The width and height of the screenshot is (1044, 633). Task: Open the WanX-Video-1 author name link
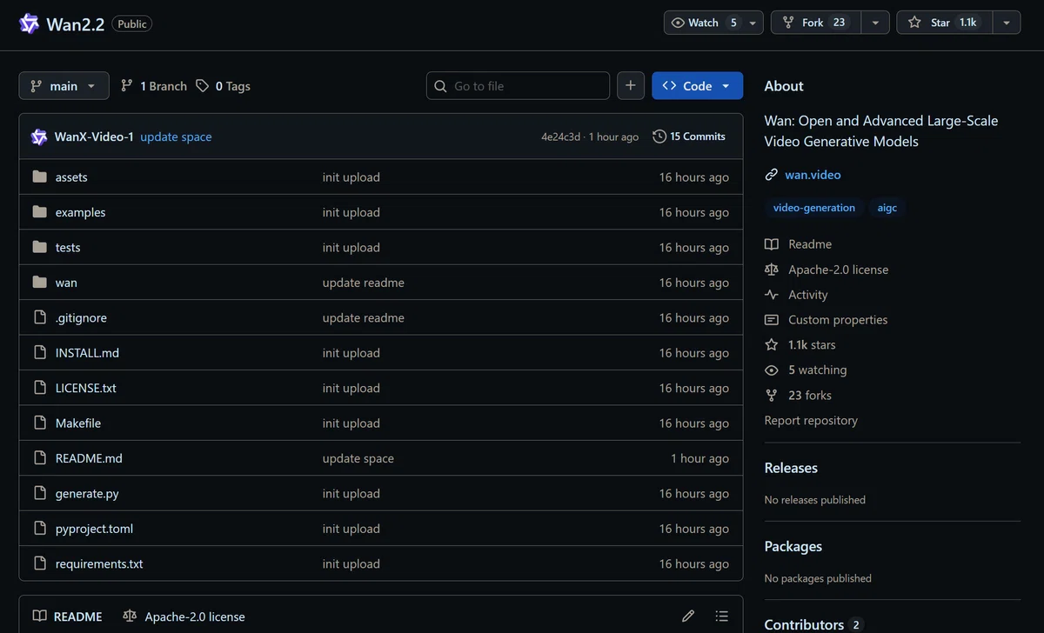pyautogui.click(x=94, y=137)
